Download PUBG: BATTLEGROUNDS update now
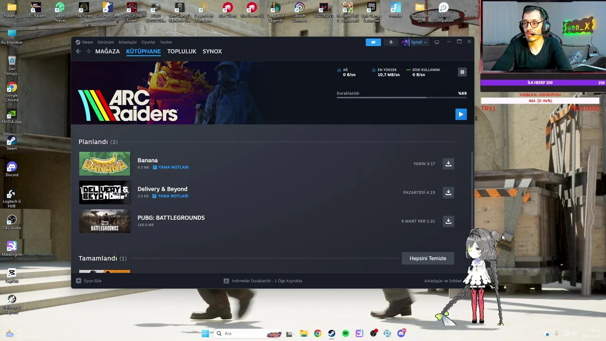Image resolution: width=606 pixels, height=341 pixels. (x=448, y=221)
